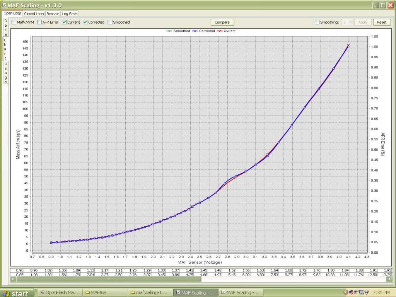
Task: Expand the smoothing degree dropdown
Action: (347, 22)
